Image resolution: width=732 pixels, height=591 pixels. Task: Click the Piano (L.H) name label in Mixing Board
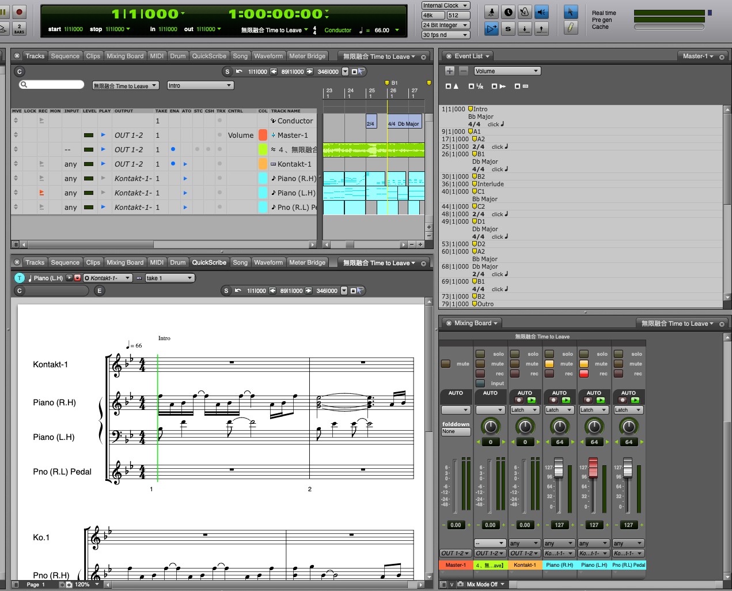(594, 565)
